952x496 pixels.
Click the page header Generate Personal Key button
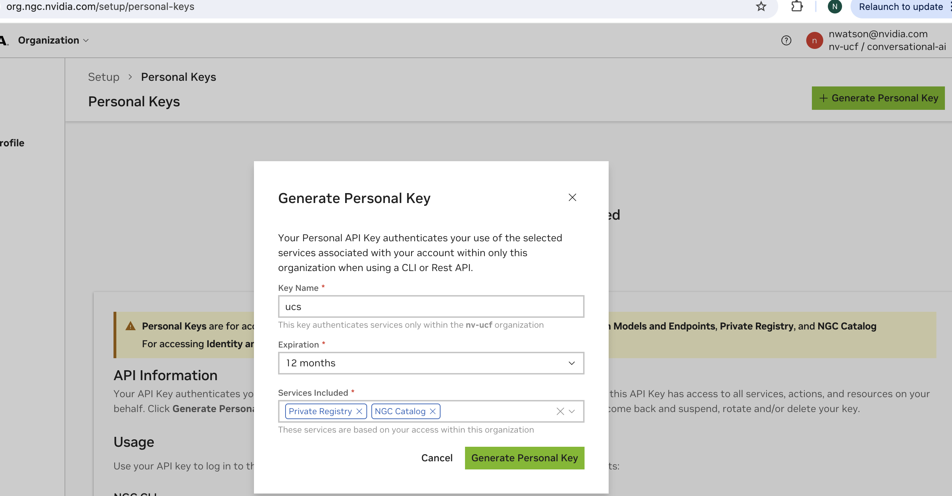(x=878, y=98)
